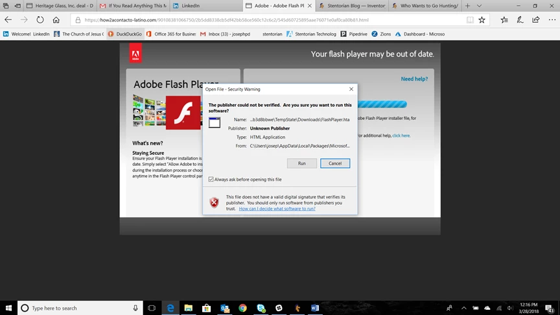Open 'How can I decide what software to run?'
This screenshot has height=315, width=560.
coord(277,209)
